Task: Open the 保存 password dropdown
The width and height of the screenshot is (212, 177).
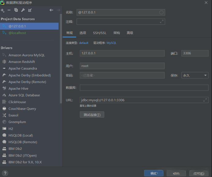Action: point(195,75)
